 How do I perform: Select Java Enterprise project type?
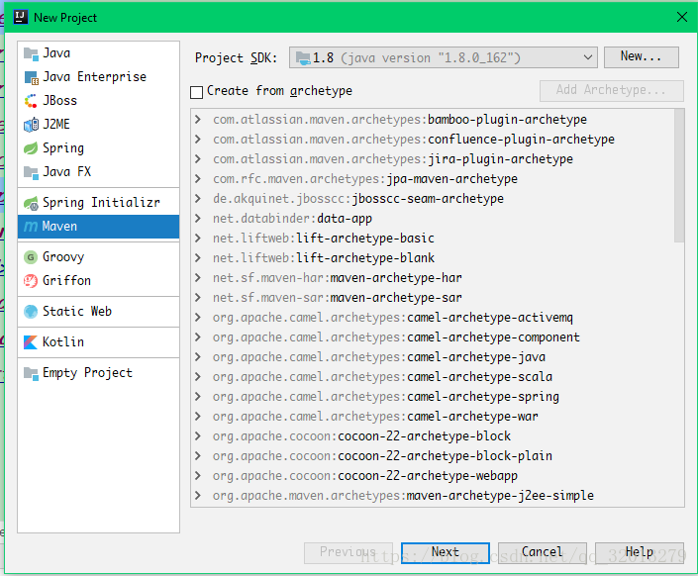coord(98,77)
